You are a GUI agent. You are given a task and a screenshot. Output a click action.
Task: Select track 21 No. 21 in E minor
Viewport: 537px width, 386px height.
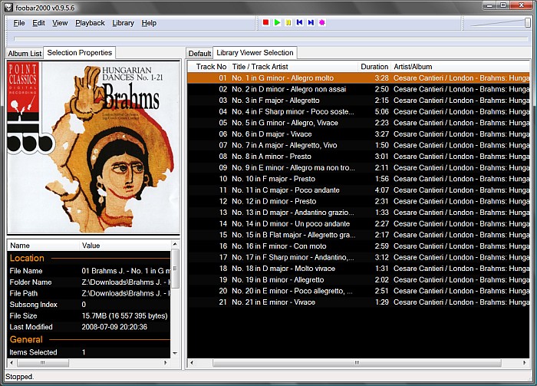358,302
